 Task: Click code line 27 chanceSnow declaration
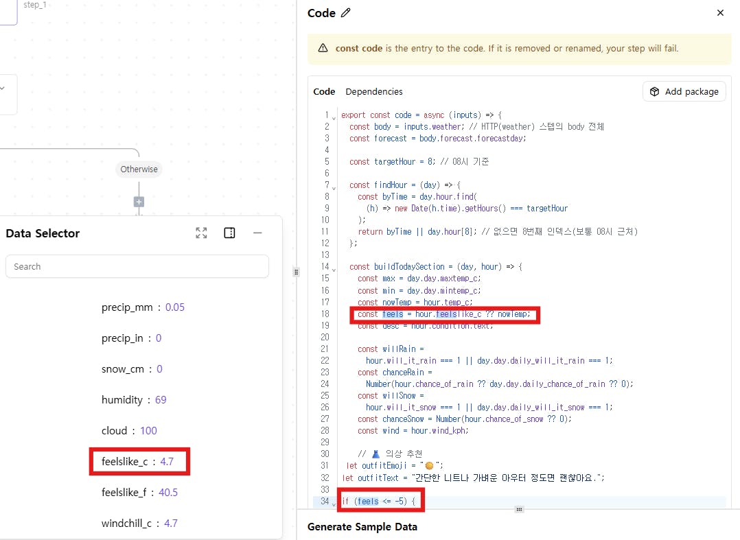point(464,419)
